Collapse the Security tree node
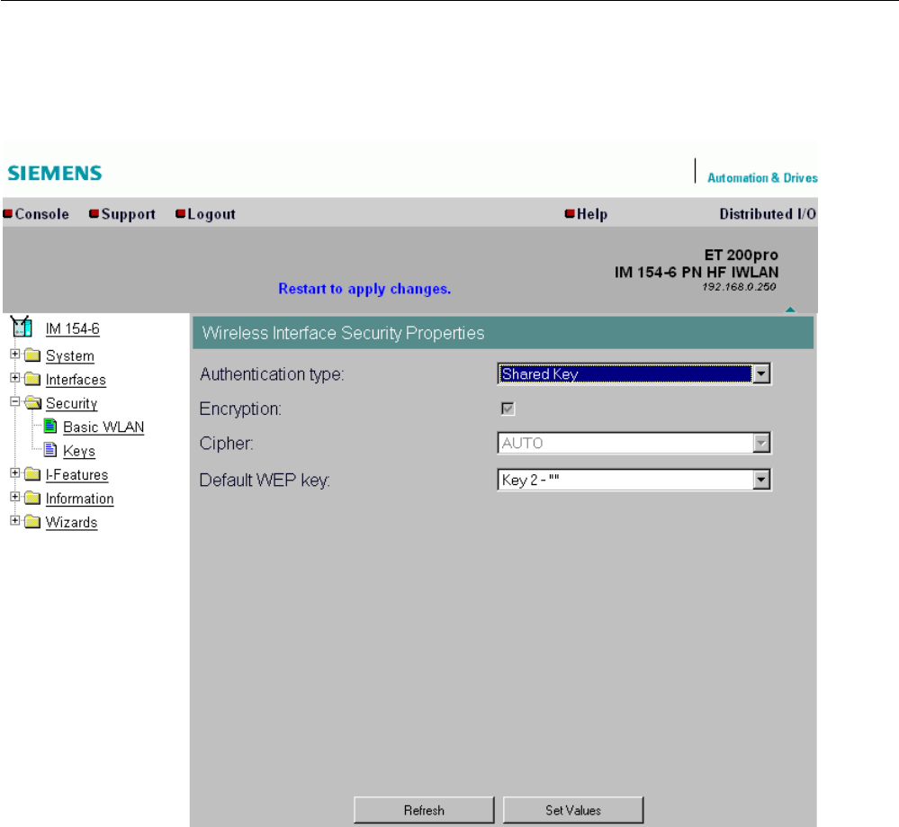Viewport: 899px width, 827px height. pos(15,401)
